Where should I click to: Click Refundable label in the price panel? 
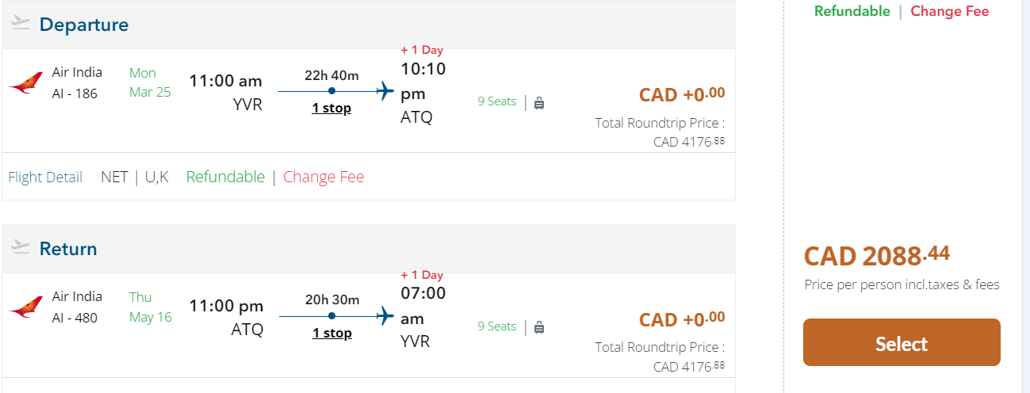pos(852,11)
